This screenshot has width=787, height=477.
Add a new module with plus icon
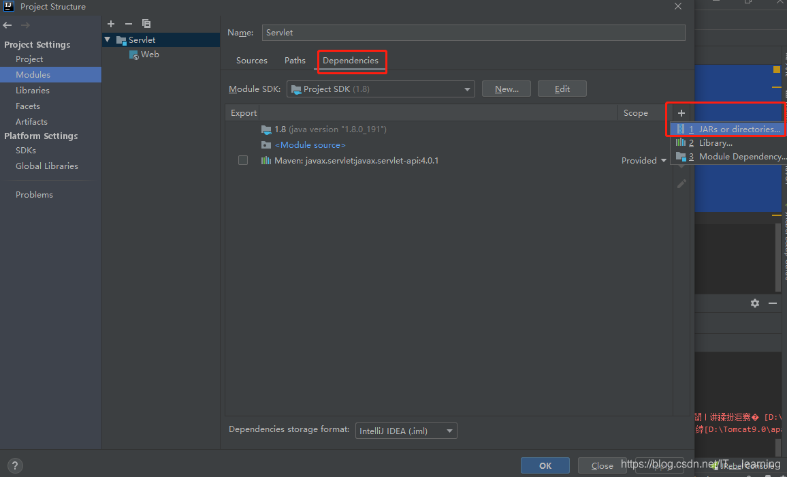(x=111, y=24)
